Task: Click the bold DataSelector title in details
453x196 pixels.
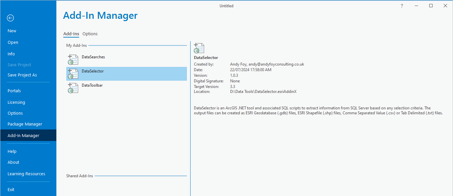Action: (206, 58)
